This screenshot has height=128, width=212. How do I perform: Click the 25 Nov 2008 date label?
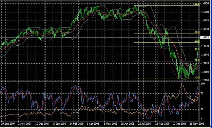(197, 124)
